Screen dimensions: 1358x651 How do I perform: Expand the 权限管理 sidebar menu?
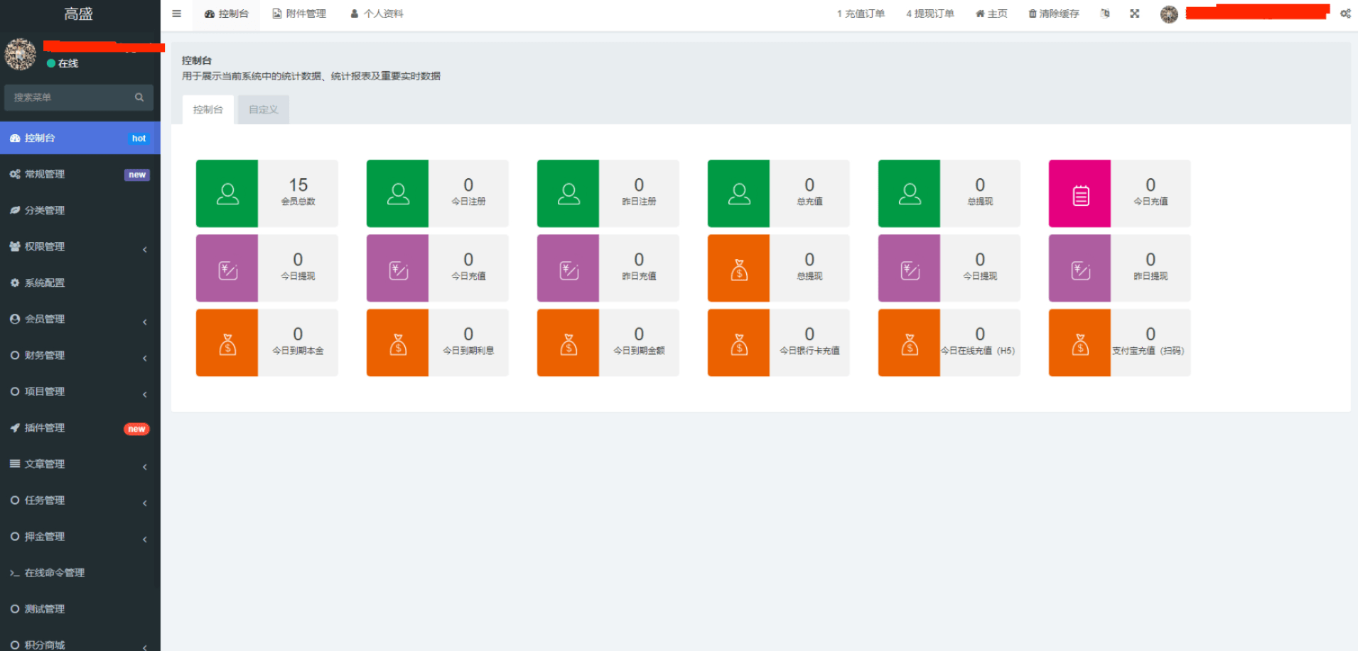[x=78, y=246]
